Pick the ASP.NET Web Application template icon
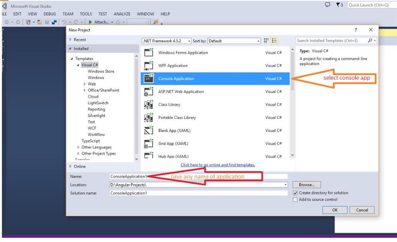 [x=148, y=91]
